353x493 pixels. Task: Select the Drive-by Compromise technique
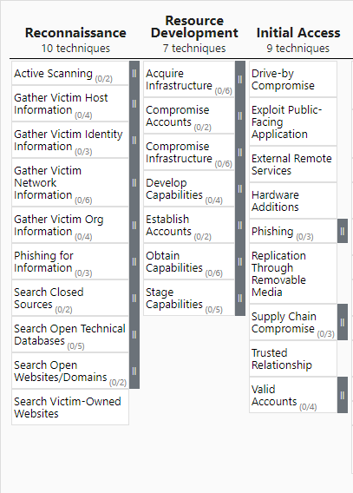pos(293,79)
